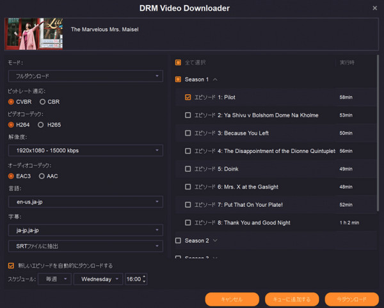Toggle the 全て選択 select-all checkbox
This screenshot has height=308, width=384.
178,63
